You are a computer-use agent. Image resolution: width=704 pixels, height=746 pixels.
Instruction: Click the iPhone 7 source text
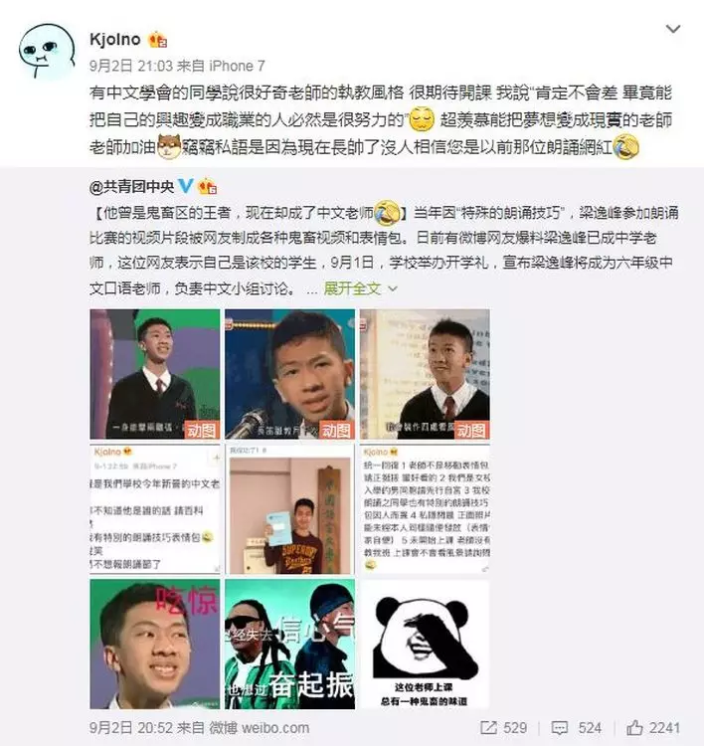(237, 66)
